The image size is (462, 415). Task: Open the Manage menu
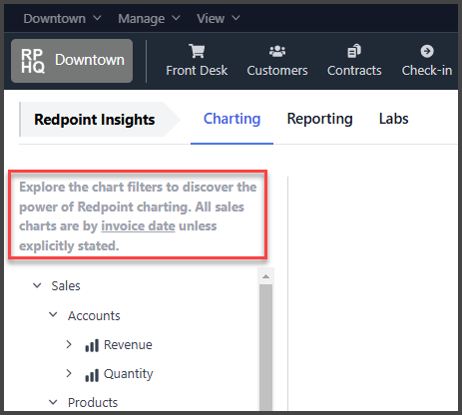coord(149,18)
